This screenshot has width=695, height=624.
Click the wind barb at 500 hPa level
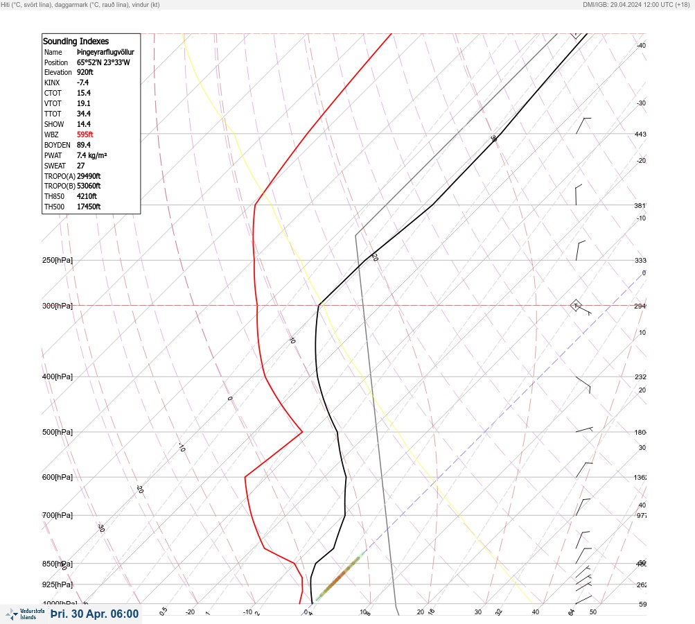click(x=584, y=430)
